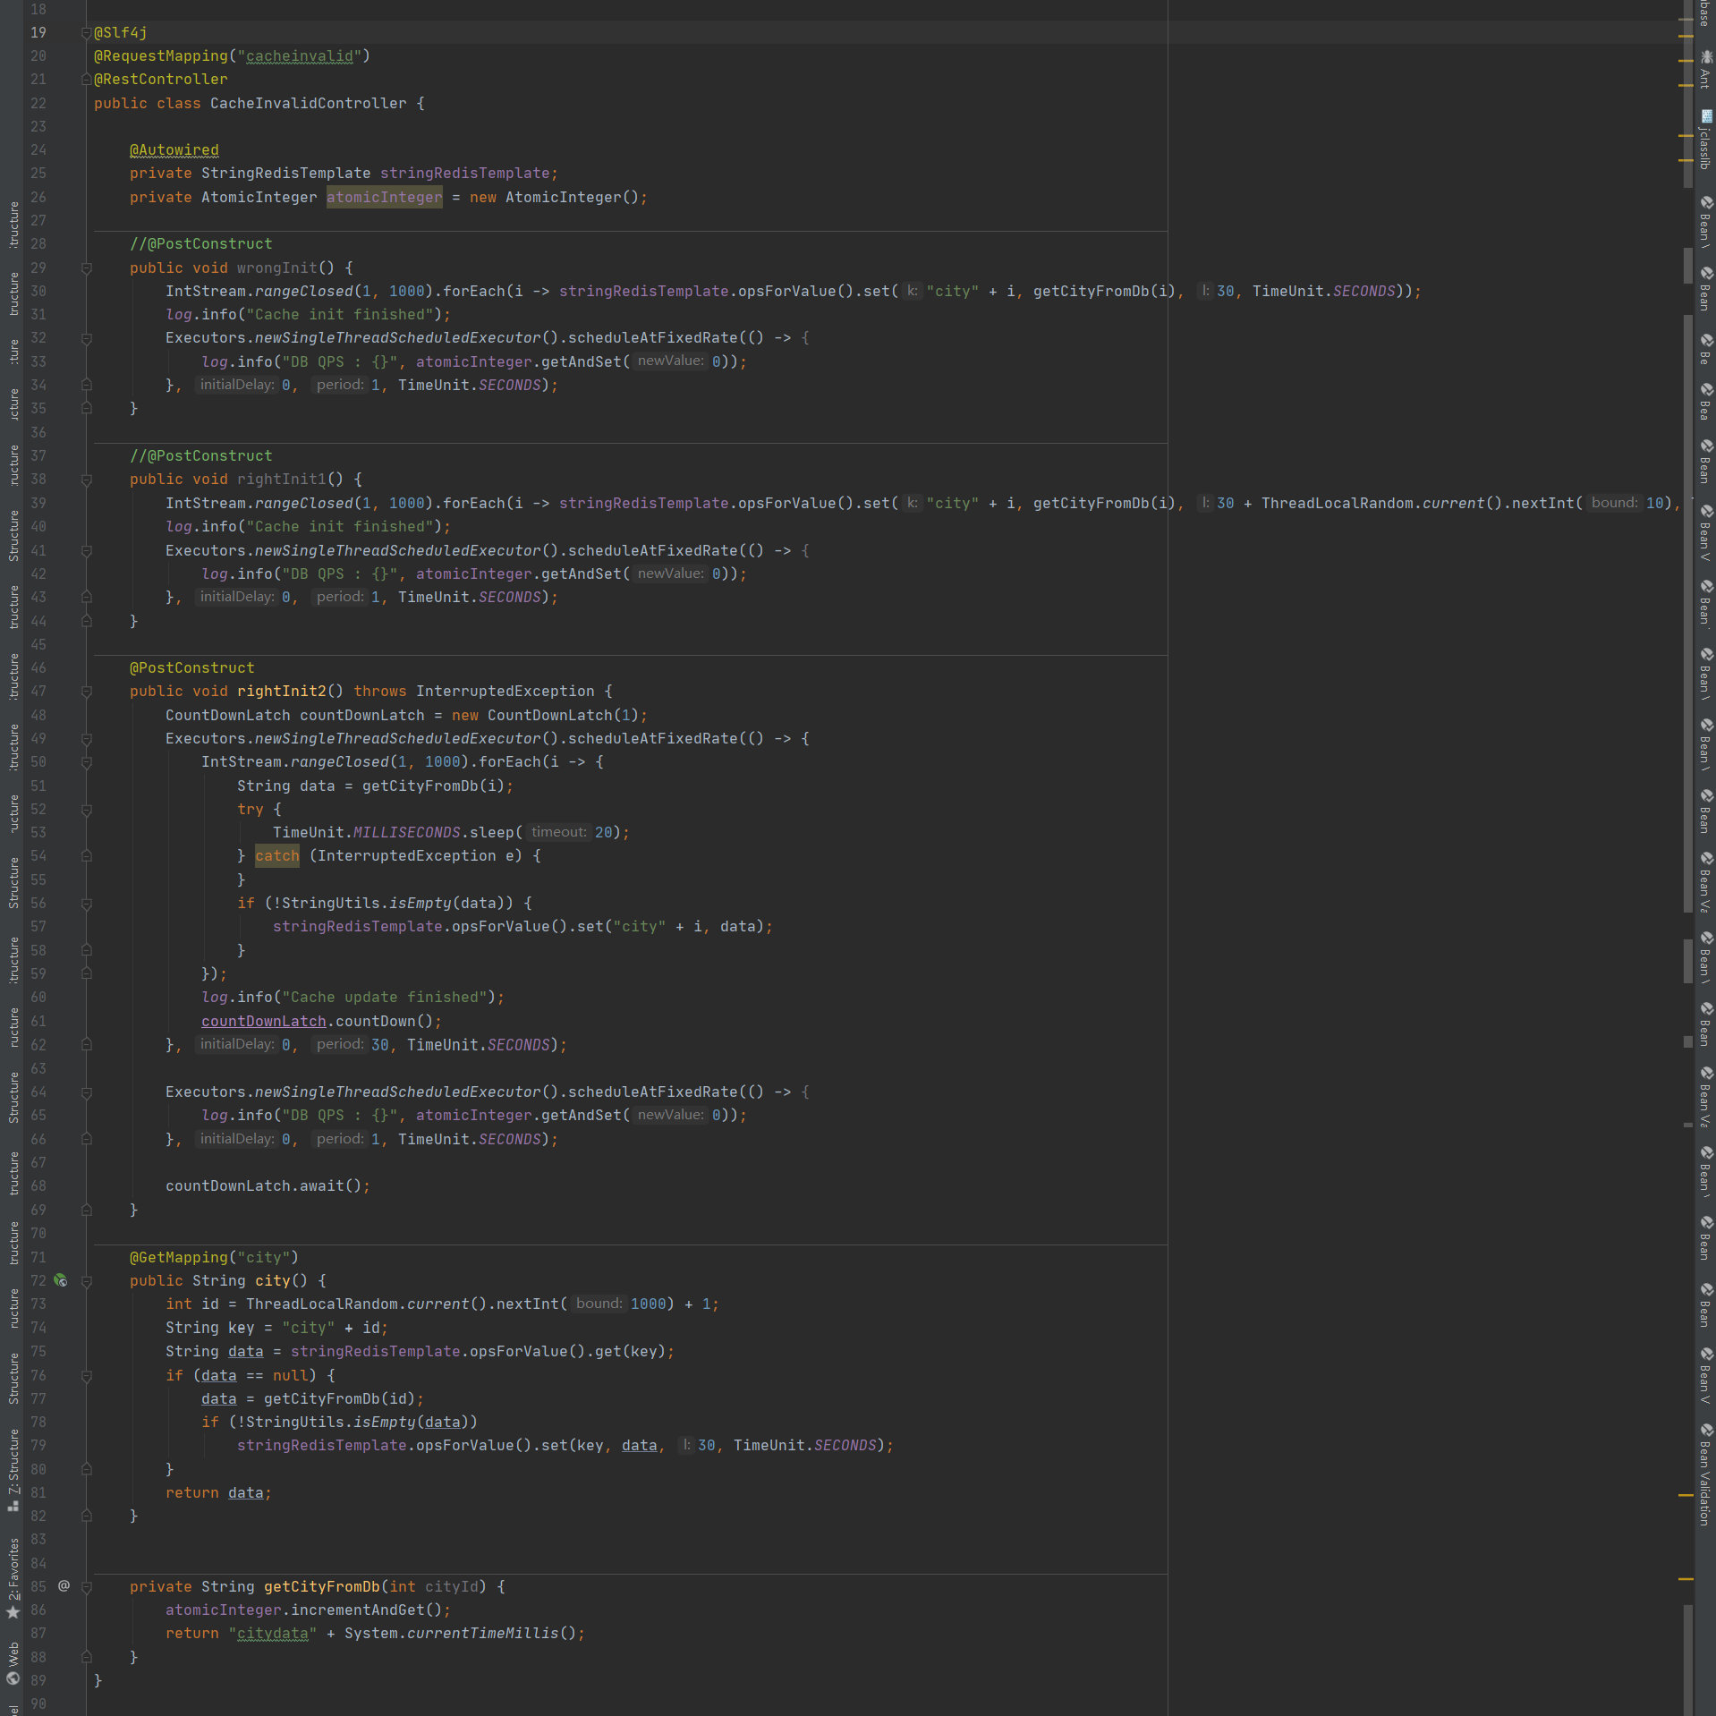This screenshot has height=1716, width=1716.
Task: Fold the lambda block starting on line 32
Action: tap(87, 339)
